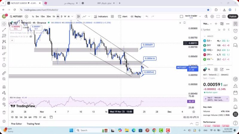Hide all drawings with eye icon
This screenshot has height=134, width=239.
click(4, 104)
